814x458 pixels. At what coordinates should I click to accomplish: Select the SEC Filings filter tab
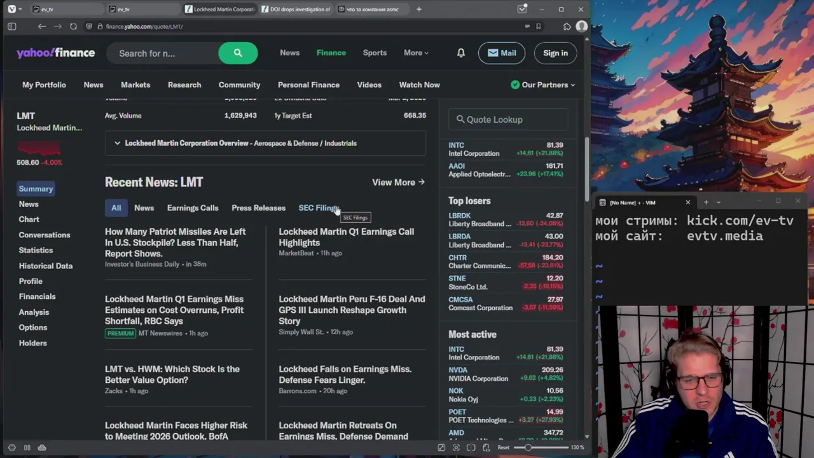click(319, 208)
